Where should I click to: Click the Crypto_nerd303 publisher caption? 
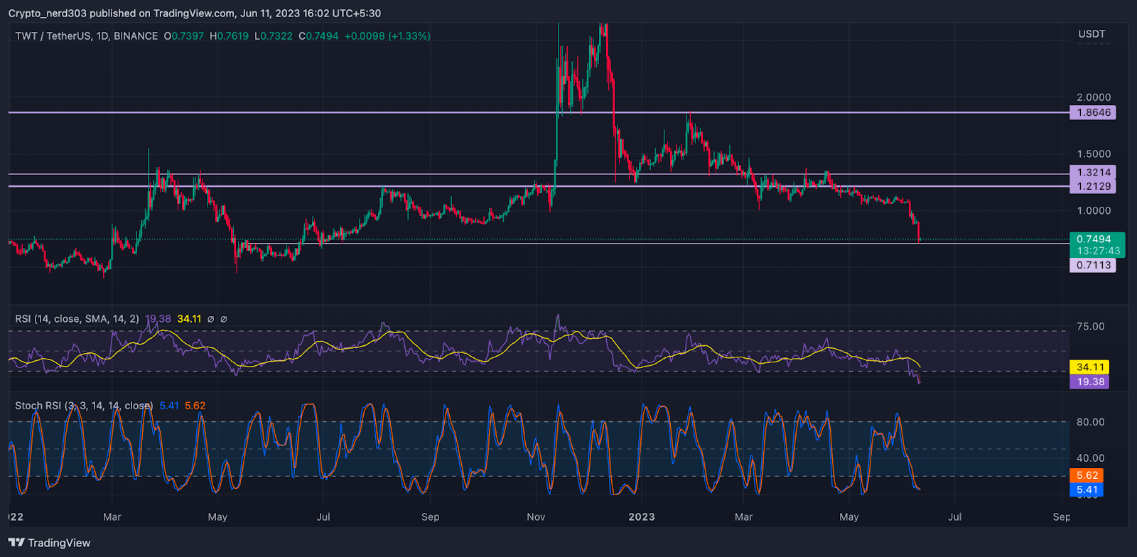click(x=195, y=13)
